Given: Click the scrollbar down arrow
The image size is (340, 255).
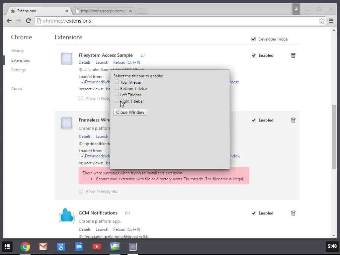Looking at the screenshot, I should pyautogui.click(x=334, y=235).
